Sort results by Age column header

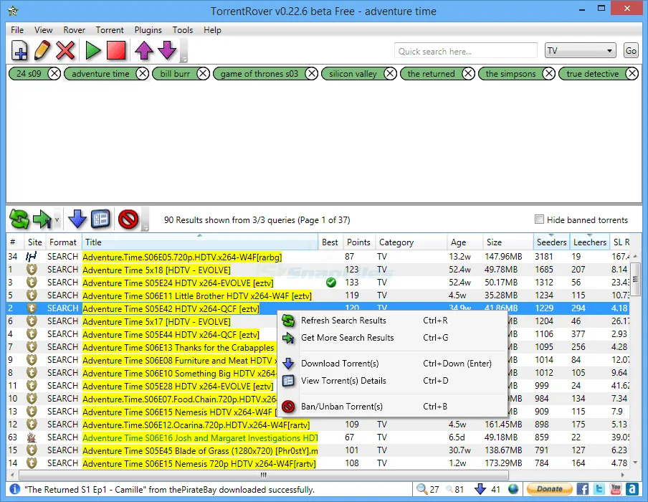(465, 242)
